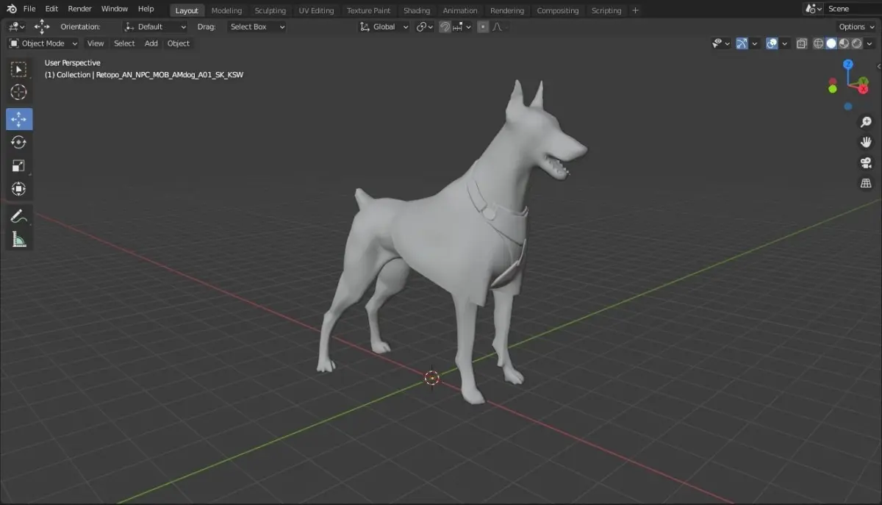The height and width of the screenshot is (505, 882).
Task: Open the snapping options dropdown
Action: pyautogui.click(x=462, y=26)
